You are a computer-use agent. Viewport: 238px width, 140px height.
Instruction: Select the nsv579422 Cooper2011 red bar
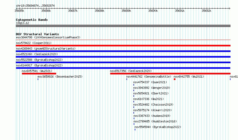pos(123,46)
